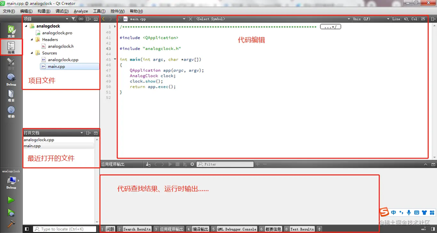The image size is (437, 233).
Task: Select analogclock.pro in project tree
Action: pyautogui.click(x=57, y=33)
